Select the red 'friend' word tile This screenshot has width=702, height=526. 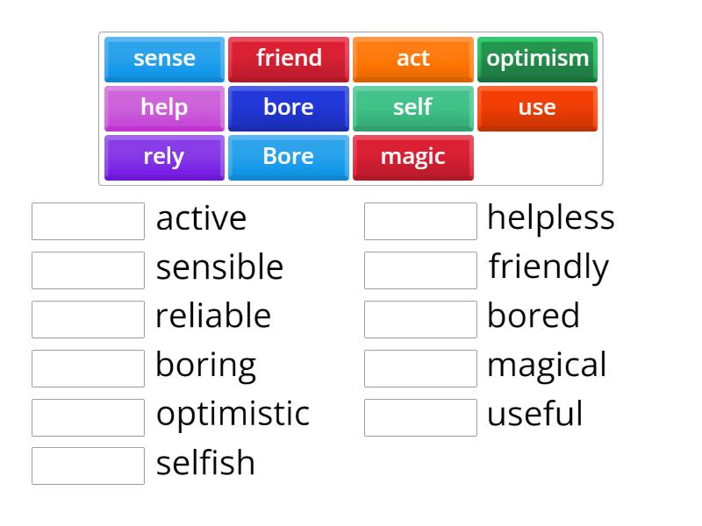289,59
